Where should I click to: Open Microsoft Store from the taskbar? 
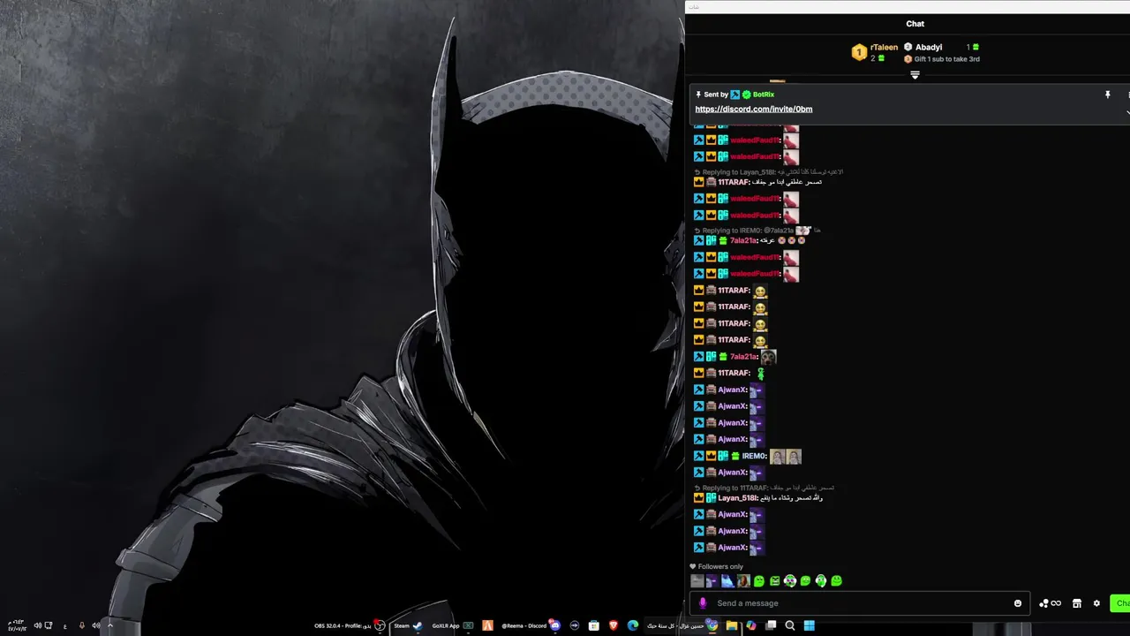pos(594,625)
